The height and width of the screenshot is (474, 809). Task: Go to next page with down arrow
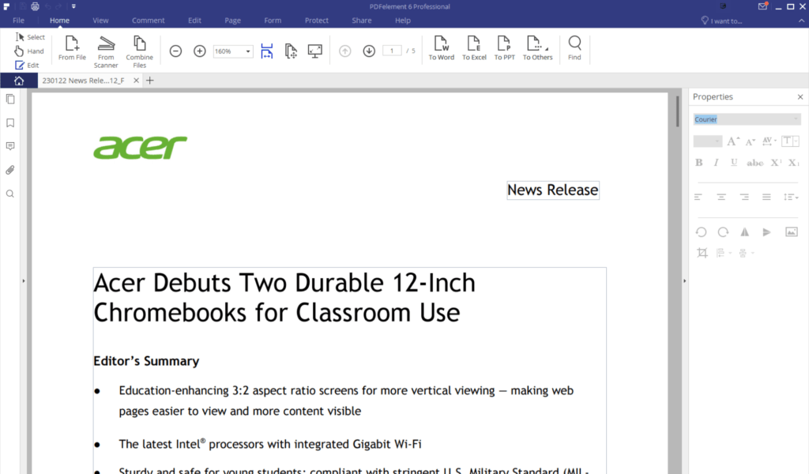click(x=369, y=51)
